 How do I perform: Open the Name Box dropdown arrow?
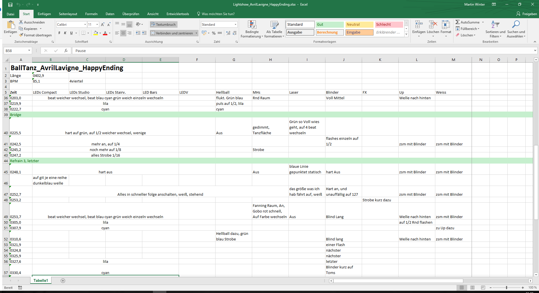point(29,51)
